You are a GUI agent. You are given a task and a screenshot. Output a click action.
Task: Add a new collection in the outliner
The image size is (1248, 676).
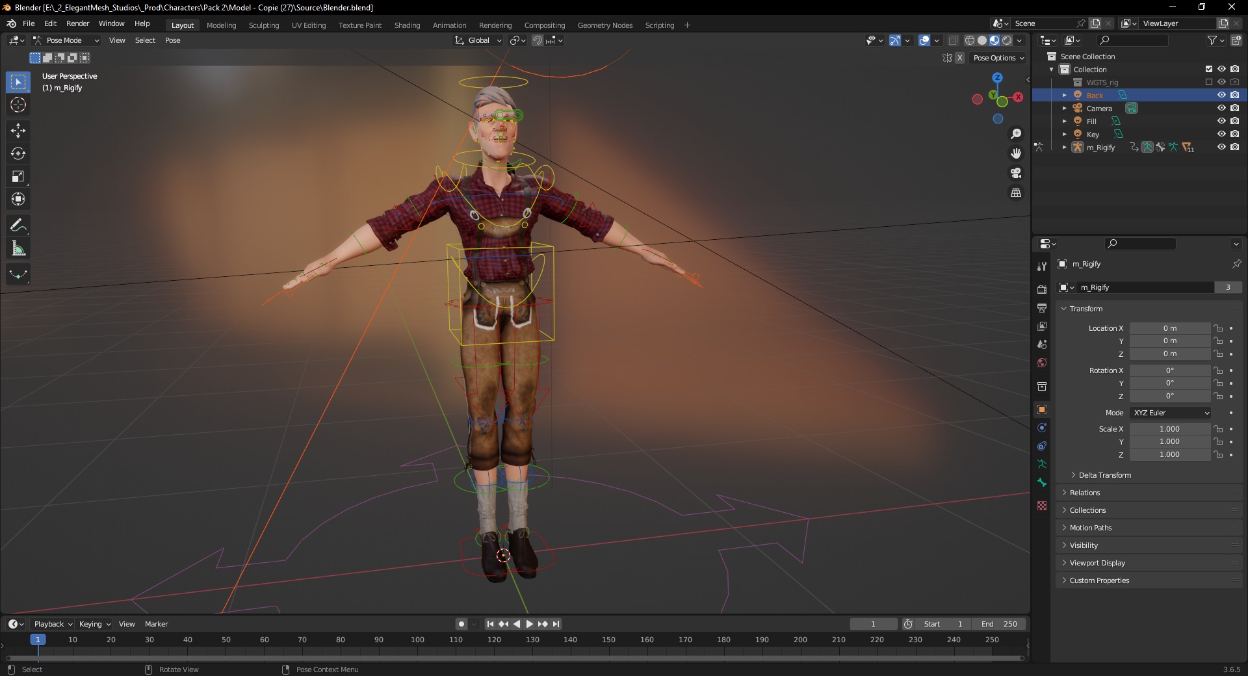(x=1236, y=40)
